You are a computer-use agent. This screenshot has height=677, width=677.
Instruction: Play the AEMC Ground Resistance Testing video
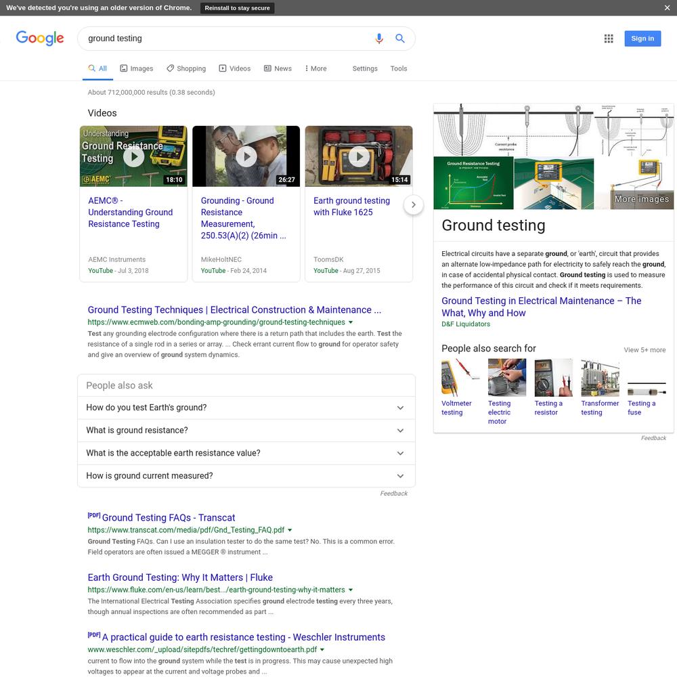(x=133, y=156)
